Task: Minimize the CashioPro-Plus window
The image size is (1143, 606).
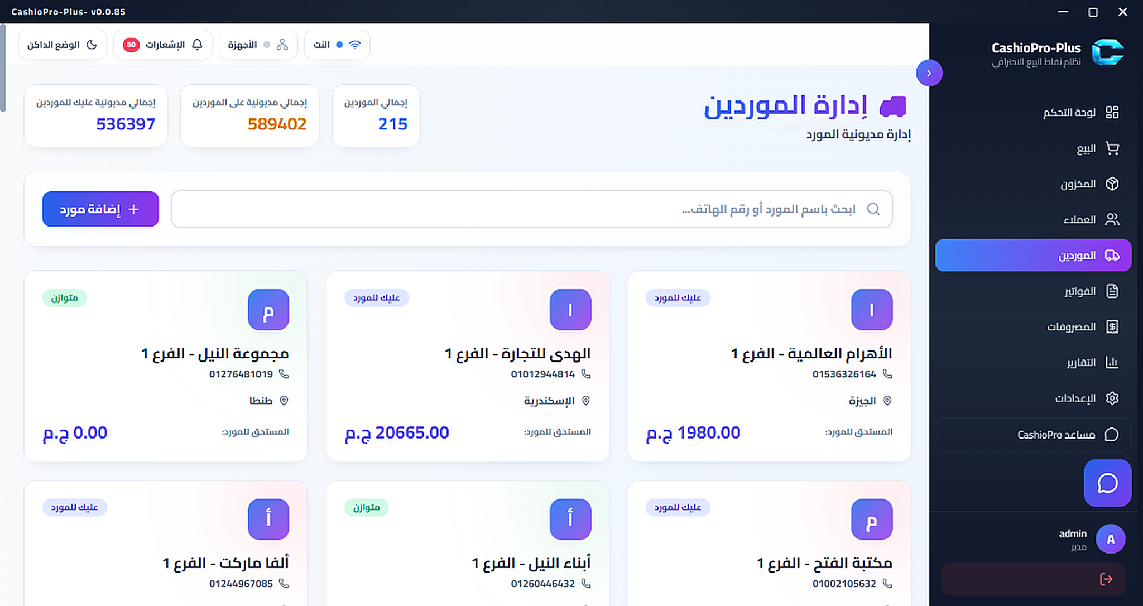Action: point(1063,12)
